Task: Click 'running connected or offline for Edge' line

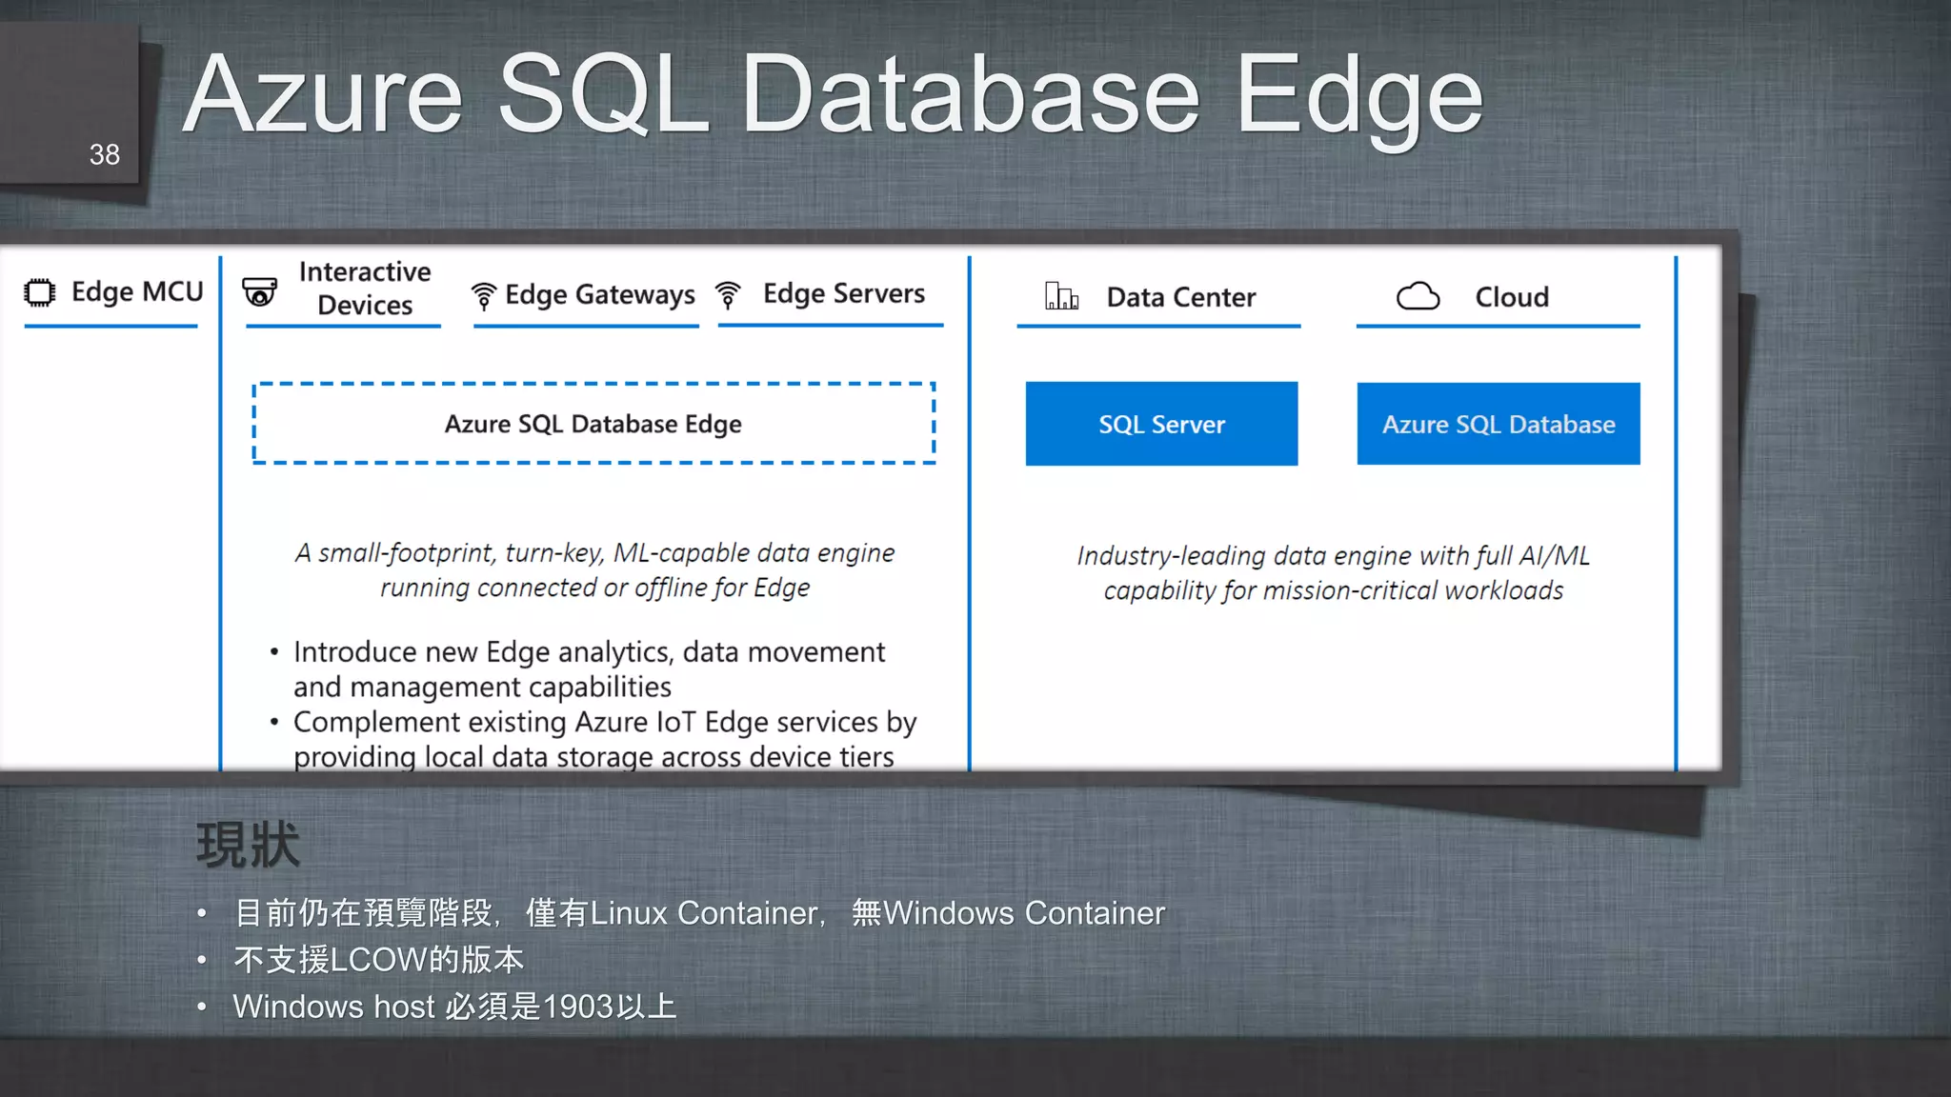Action: 594,588
